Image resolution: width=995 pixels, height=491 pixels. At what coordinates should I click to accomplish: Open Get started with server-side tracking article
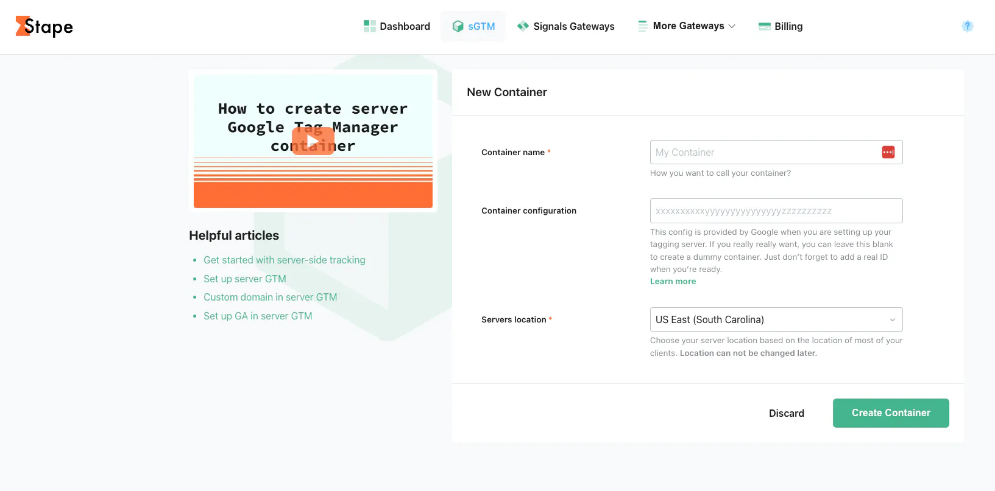click(x=285, y=260)
